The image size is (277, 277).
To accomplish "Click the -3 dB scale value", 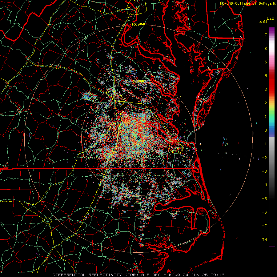I will click(264, 171).
